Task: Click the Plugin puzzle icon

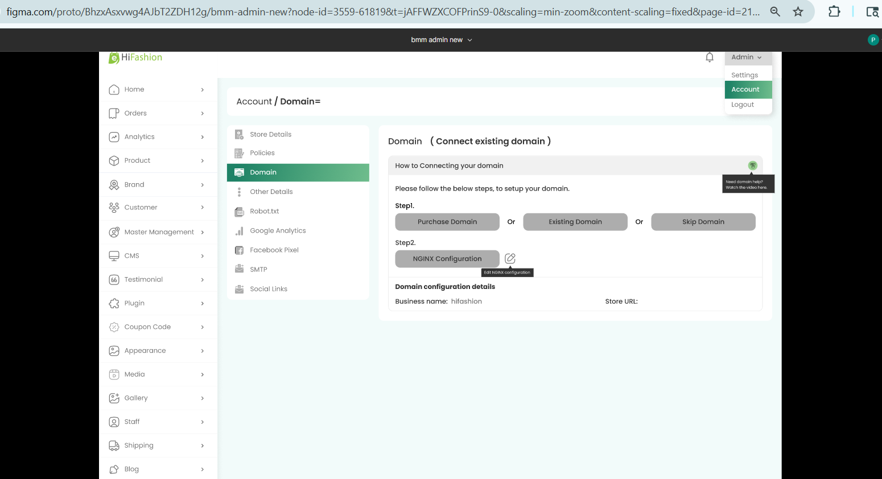Action: coord(114,303)
